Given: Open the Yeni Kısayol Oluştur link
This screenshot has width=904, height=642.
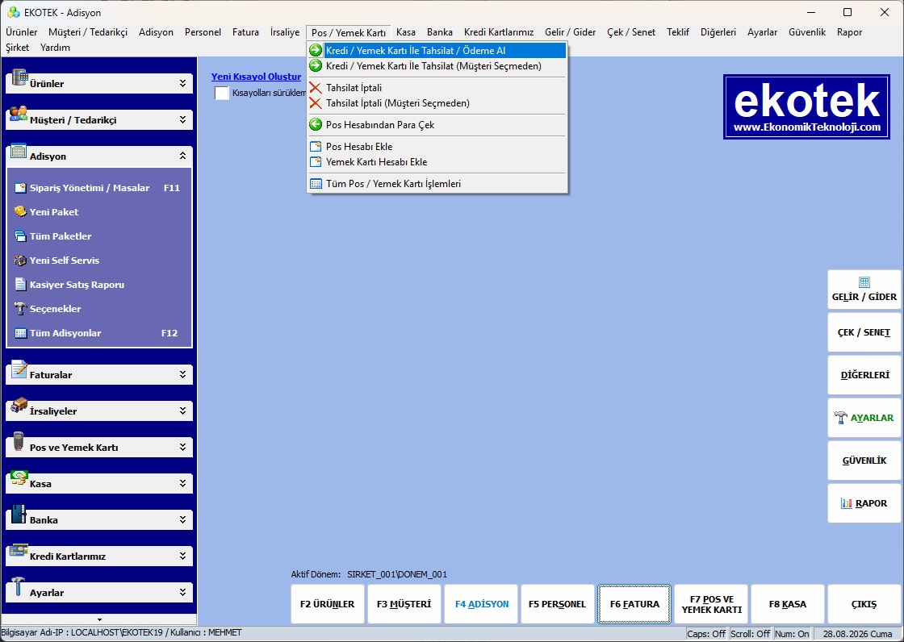Looking at the screenshot, I should (x=256, y=77).
